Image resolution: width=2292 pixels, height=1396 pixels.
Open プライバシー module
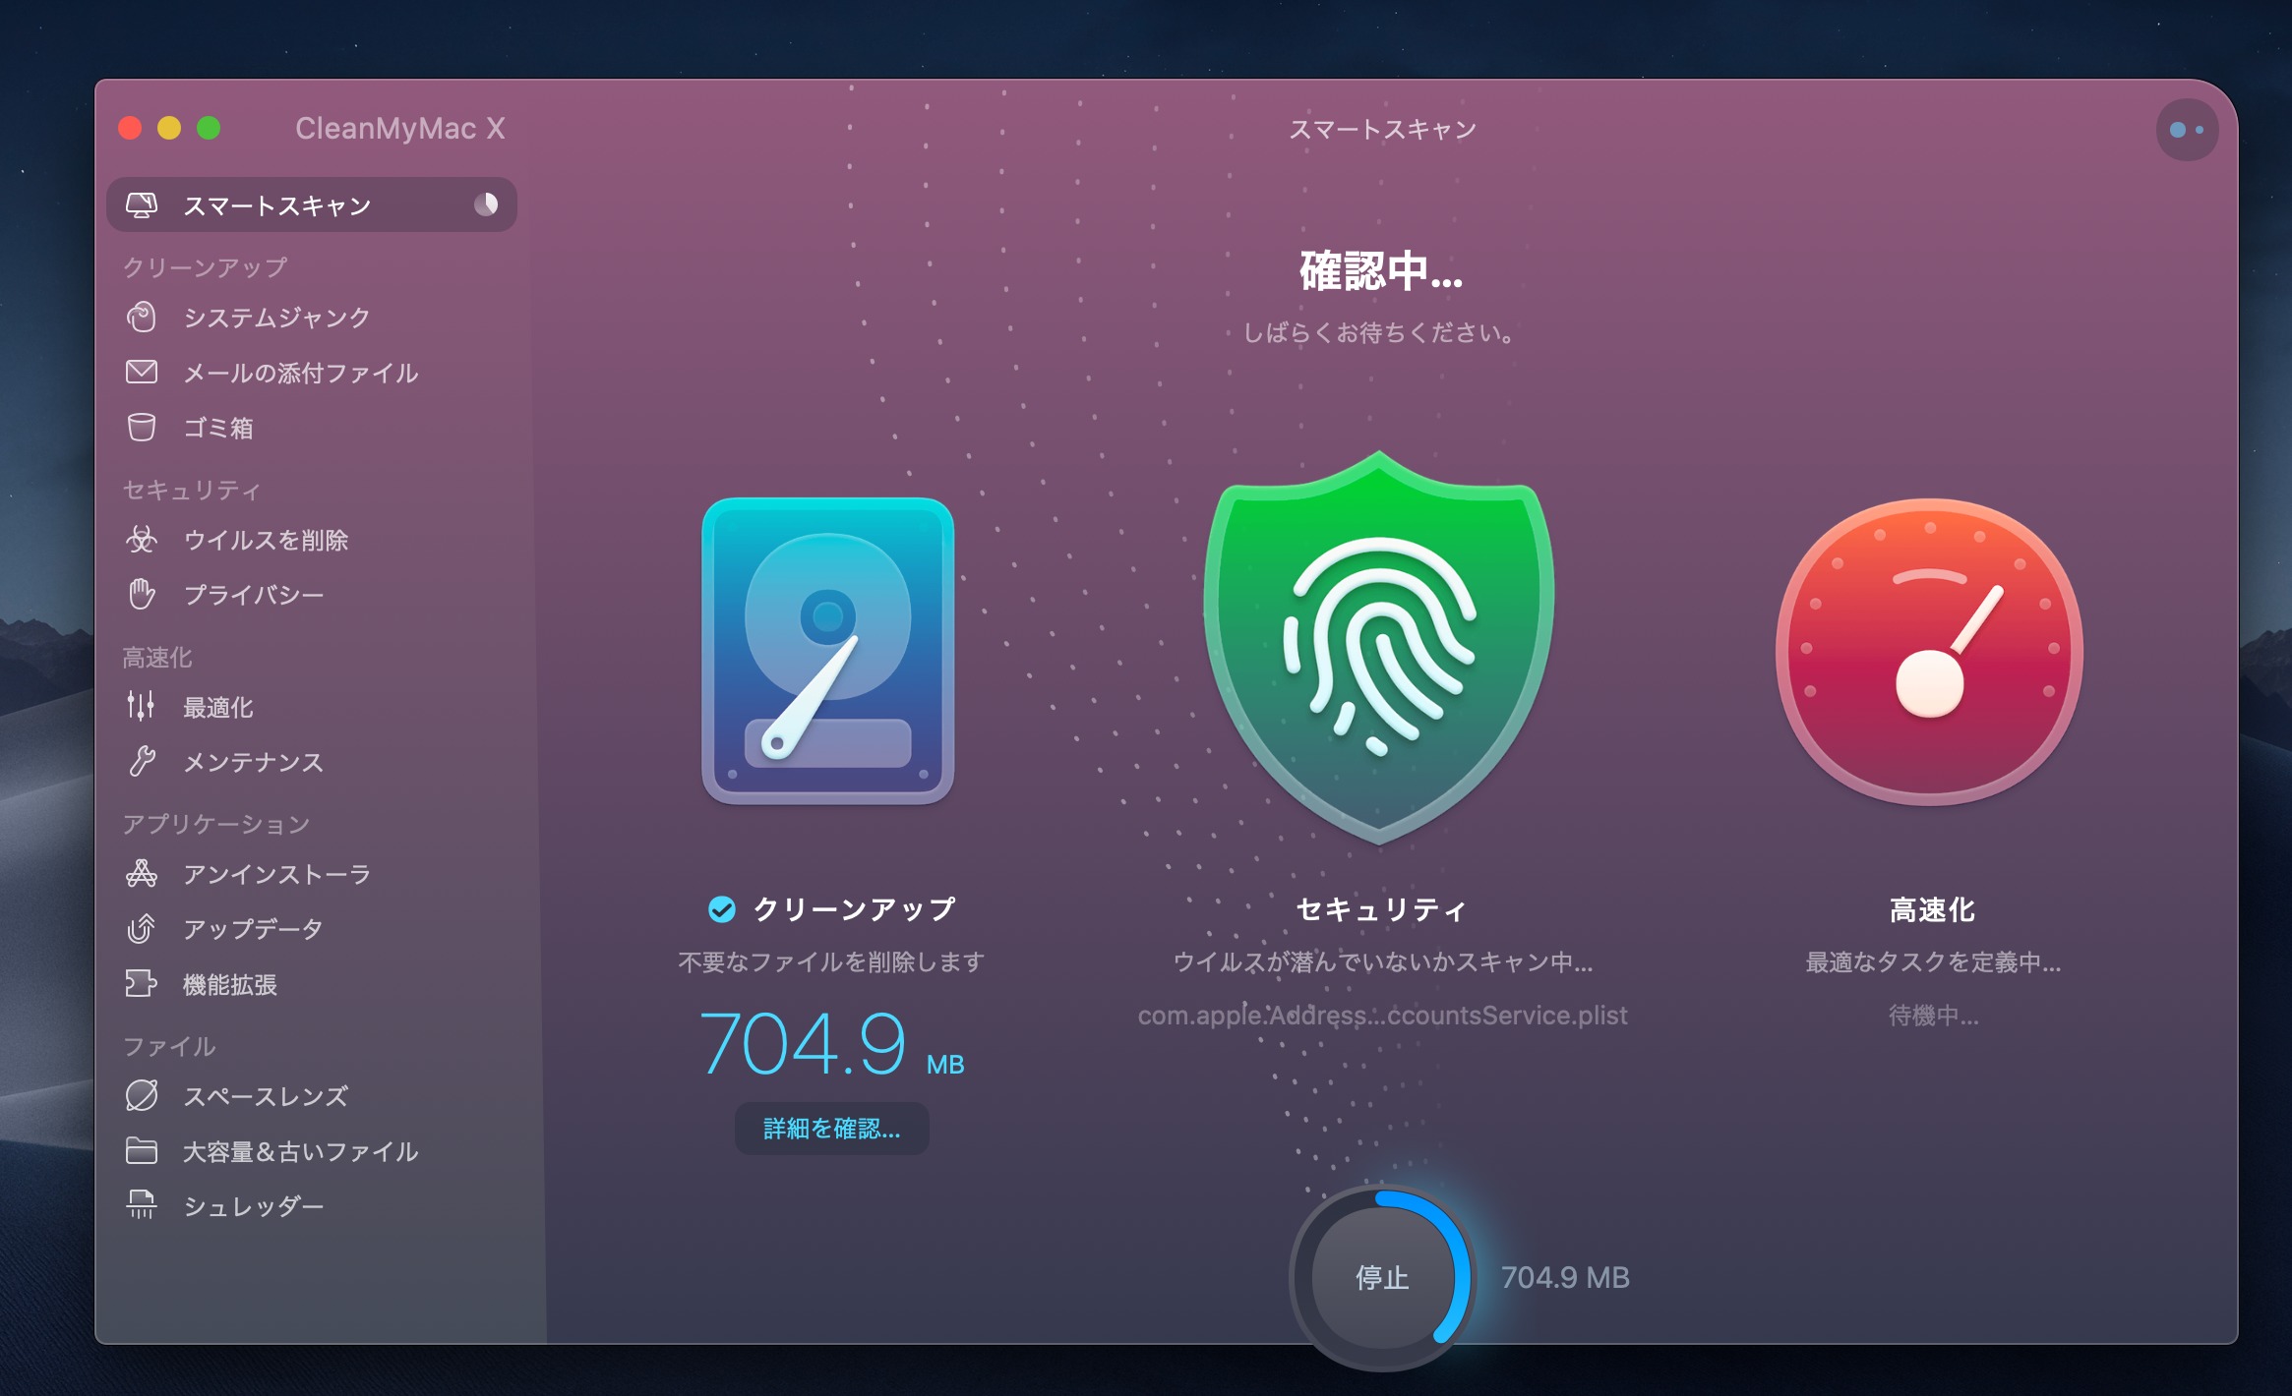(x=311, y=594)
